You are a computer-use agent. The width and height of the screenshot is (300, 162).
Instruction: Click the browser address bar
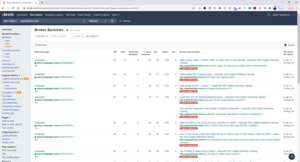(x=107, y=8)
